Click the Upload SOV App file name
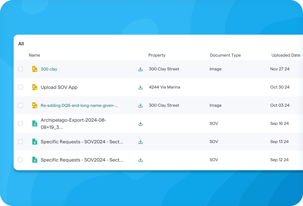Viewport: 303px width, 206px height. [59, 87]
